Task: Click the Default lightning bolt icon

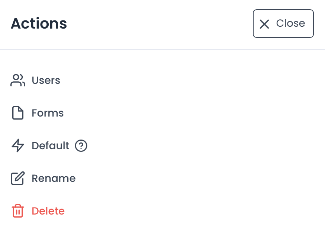Action: click(17, 146)
